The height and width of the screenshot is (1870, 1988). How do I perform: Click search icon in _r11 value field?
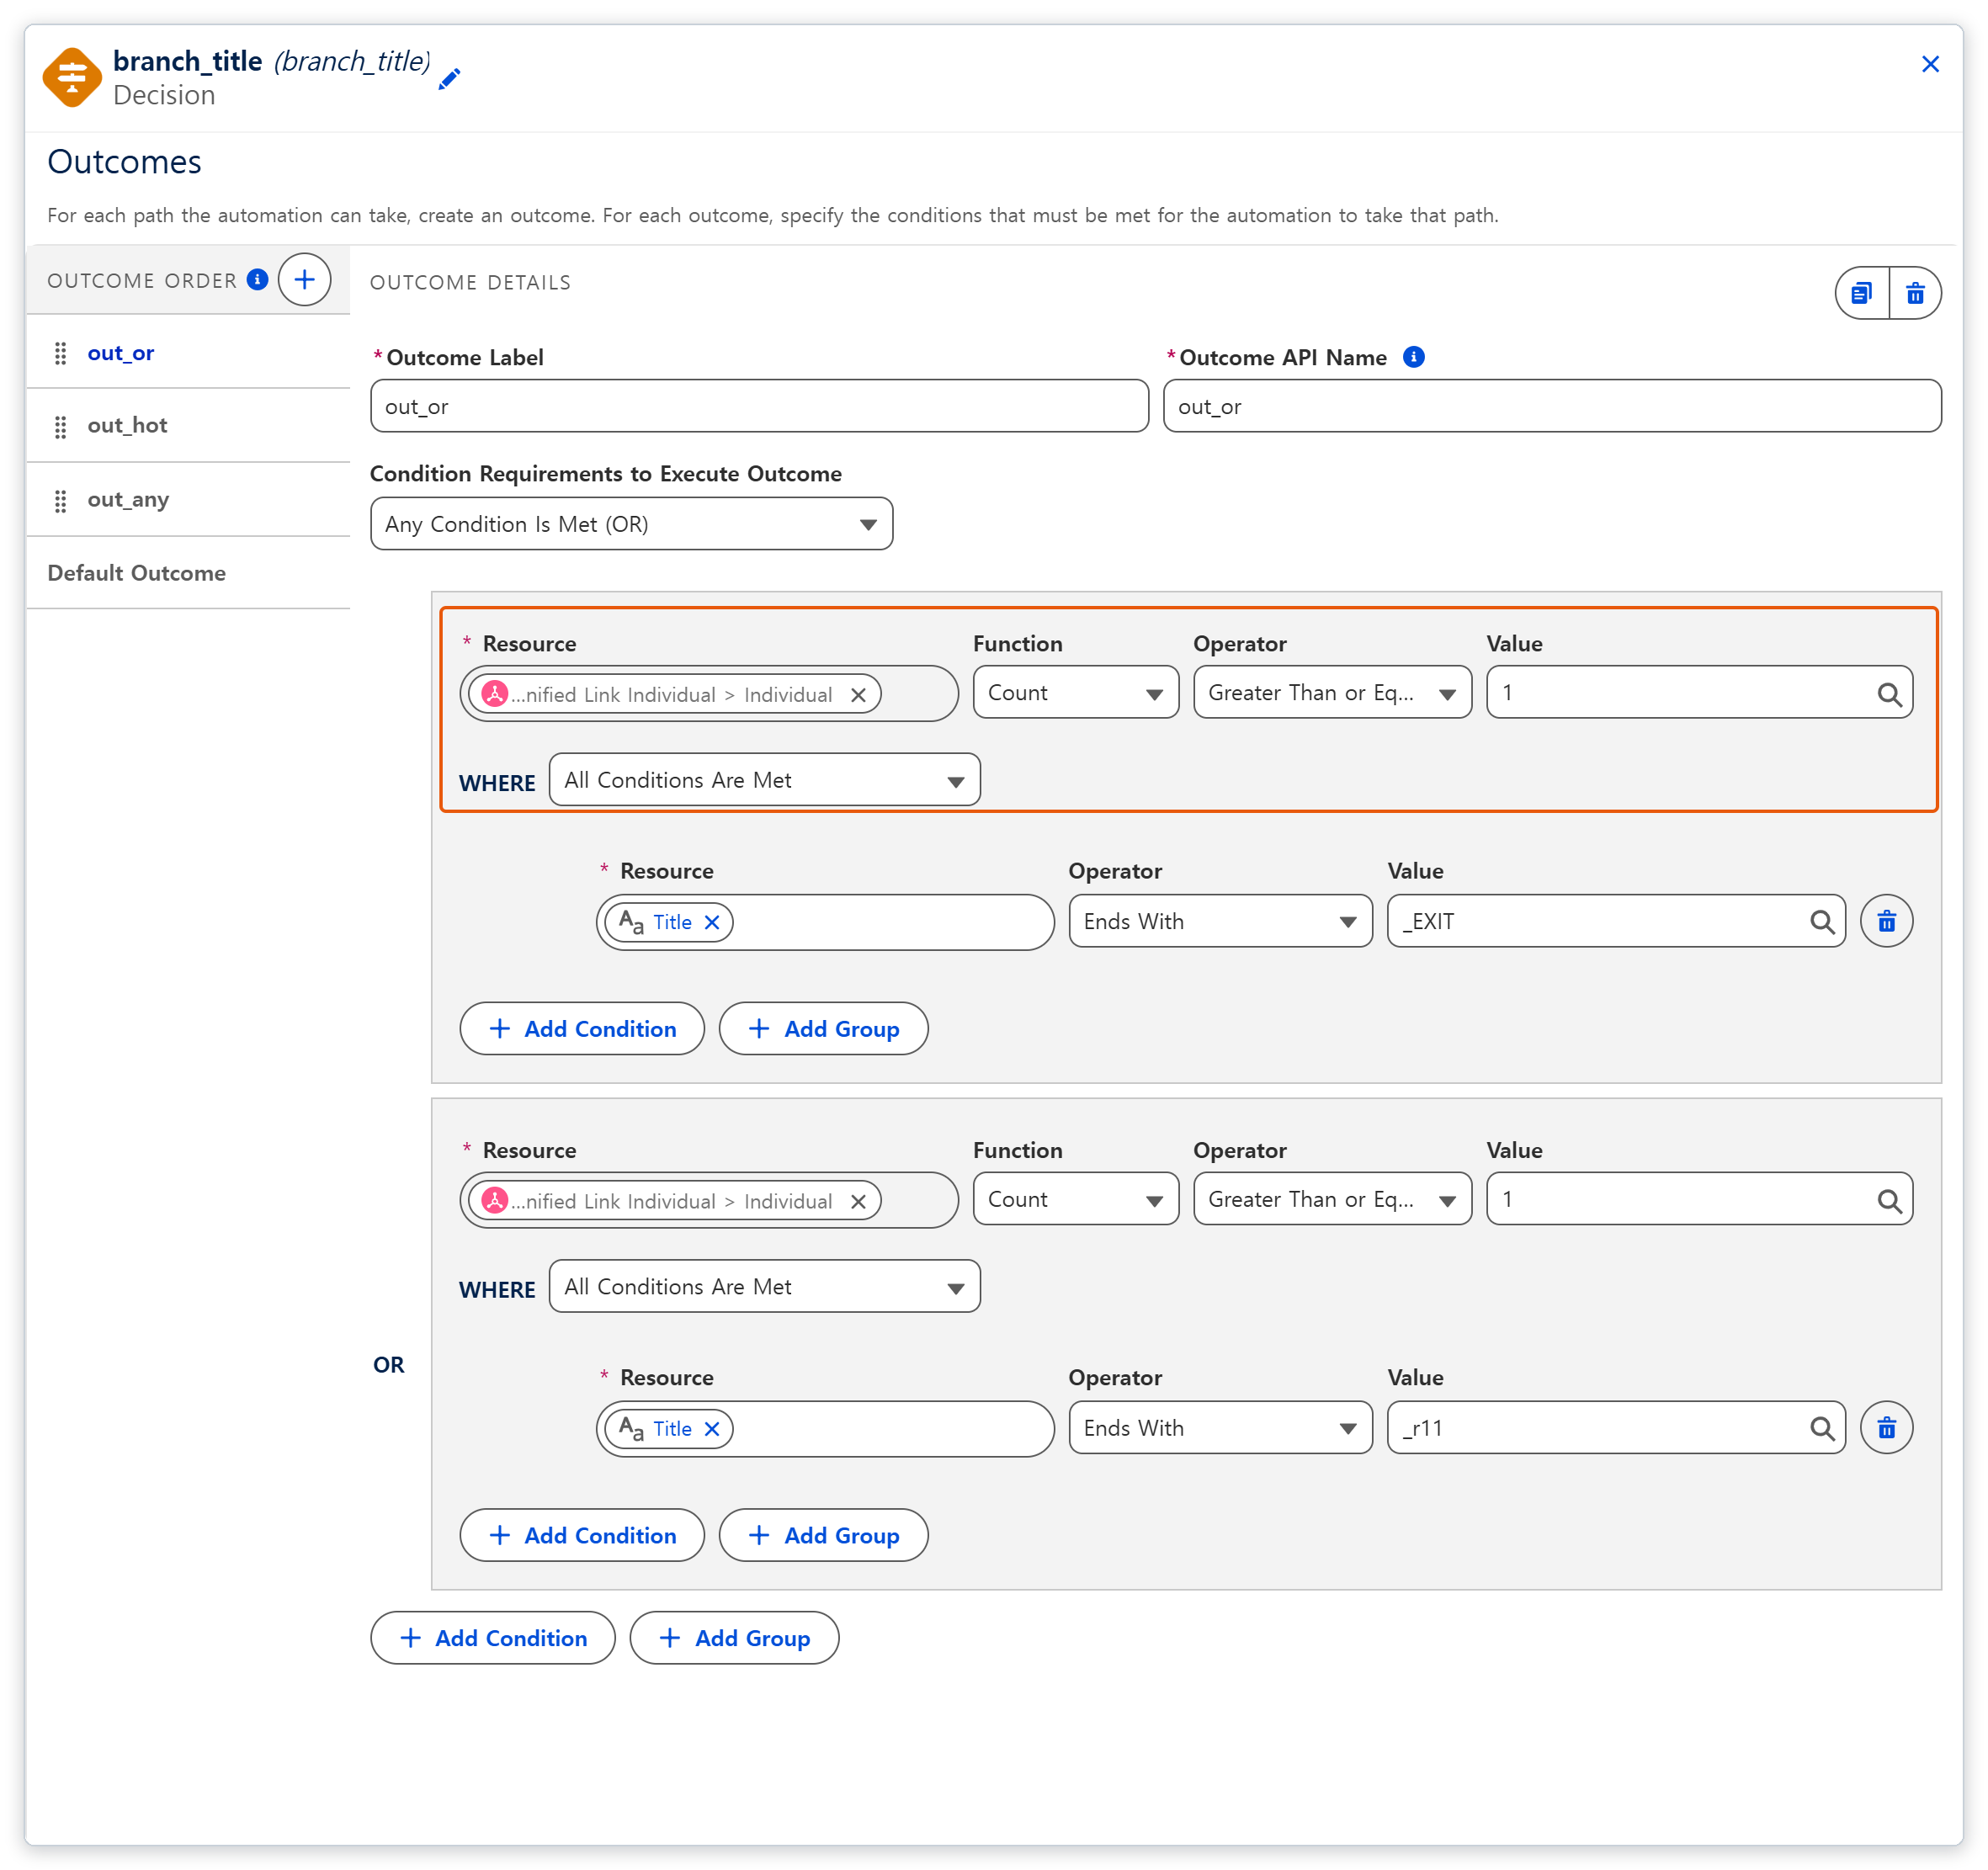[1821, 1428]
